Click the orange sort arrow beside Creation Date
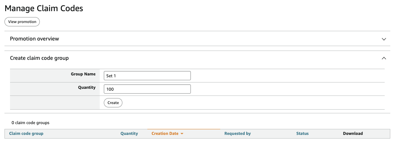This screenshot has width=394, height=149. 182,134
